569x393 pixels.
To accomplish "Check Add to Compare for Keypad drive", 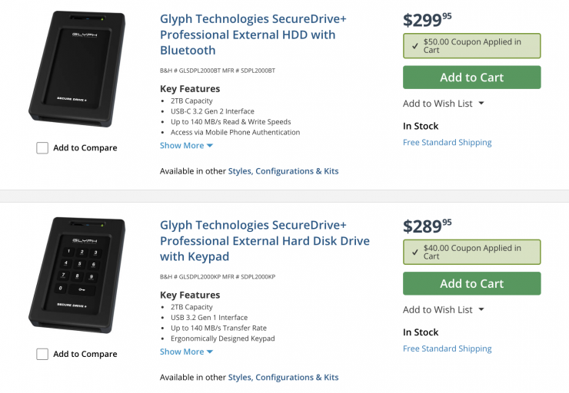I will coord(42,354).
